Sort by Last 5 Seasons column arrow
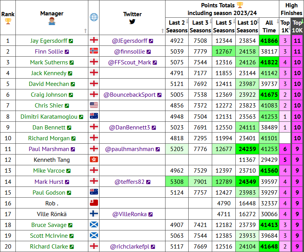This screenshot has height=252, width=304. 234,21
